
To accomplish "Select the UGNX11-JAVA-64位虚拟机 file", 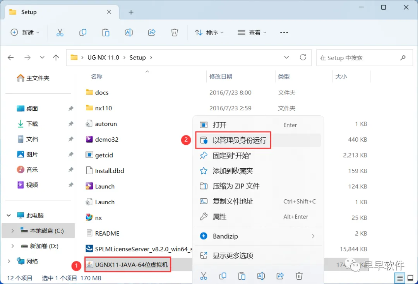I will pyautogui.click(x=127, y=265).
